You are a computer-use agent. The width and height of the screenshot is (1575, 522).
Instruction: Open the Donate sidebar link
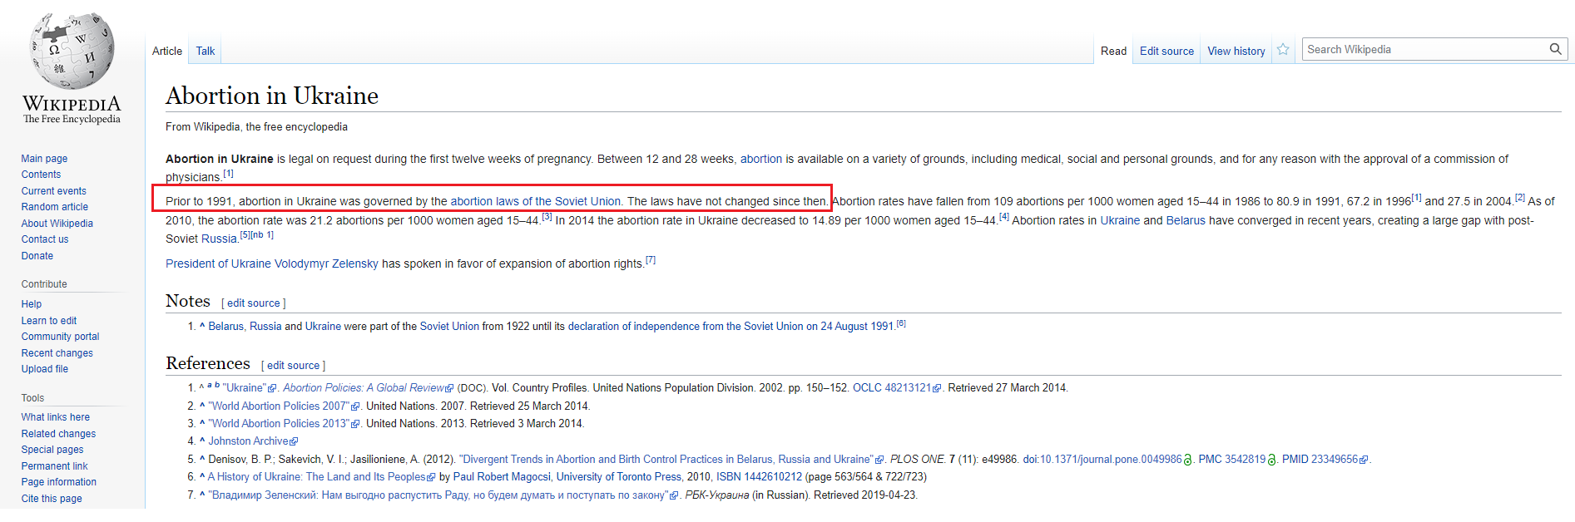37,256
